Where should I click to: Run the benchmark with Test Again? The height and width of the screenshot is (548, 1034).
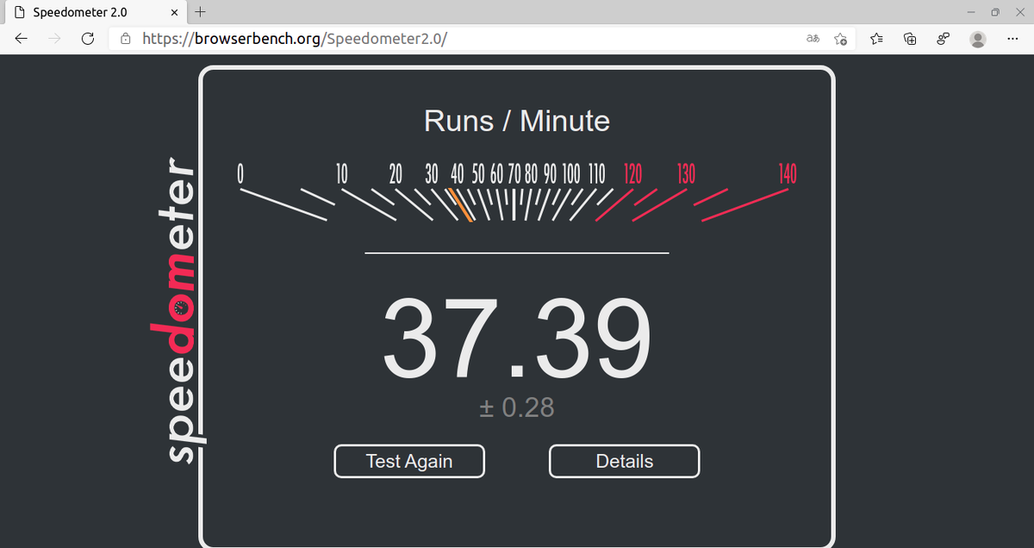click(x=409, y=461)
